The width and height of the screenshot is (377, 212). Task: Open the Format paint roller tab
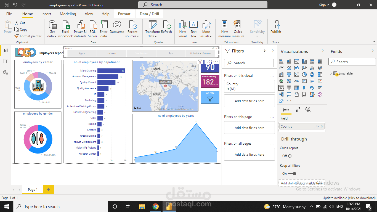[297, 110]
